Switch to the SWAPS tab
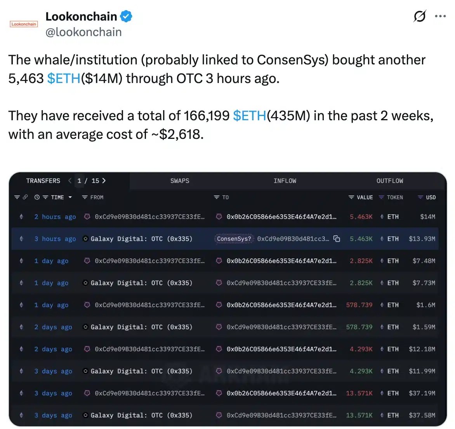 click(180, 180)
